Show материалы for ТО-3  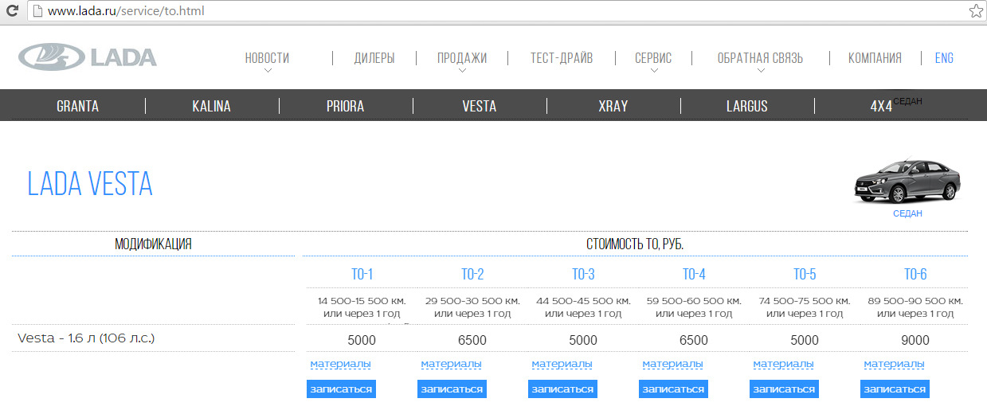pos(562,364)
